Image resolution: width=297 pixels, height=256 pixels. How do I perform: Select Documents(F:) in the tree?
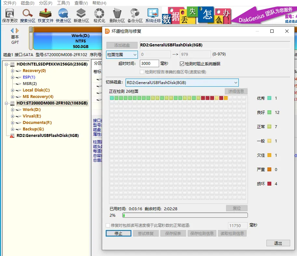[x=37, y=123]
